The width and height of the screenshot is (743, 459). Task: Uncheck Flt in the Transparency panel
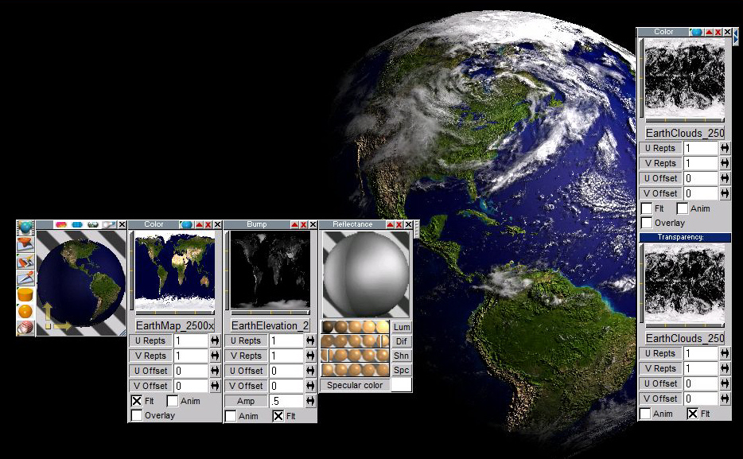pos(693,414)
